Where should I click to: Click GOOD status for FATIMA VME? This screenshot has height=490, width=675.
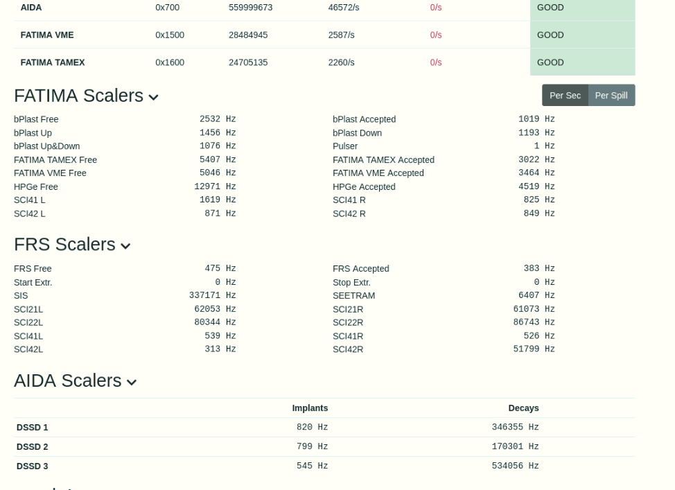tap(550, 35)
